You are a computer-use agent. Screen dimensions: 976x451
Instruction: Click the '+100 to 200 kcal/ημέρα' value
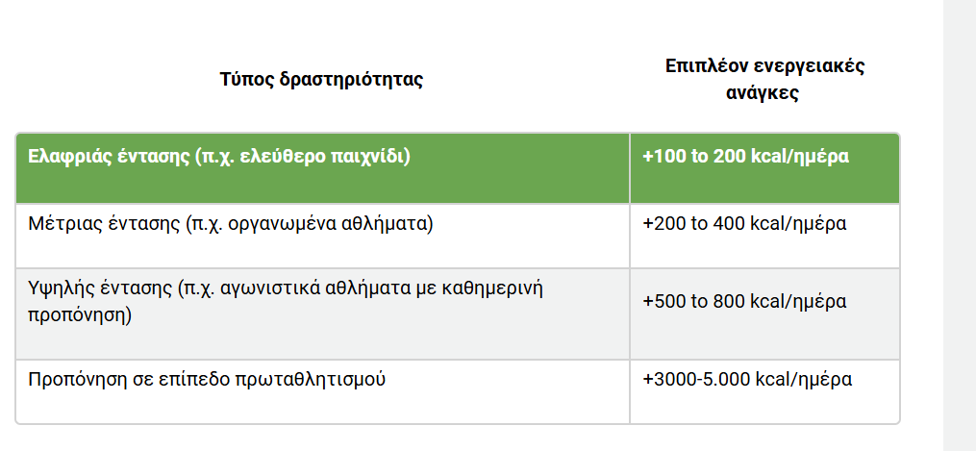[x=745, y=157]
